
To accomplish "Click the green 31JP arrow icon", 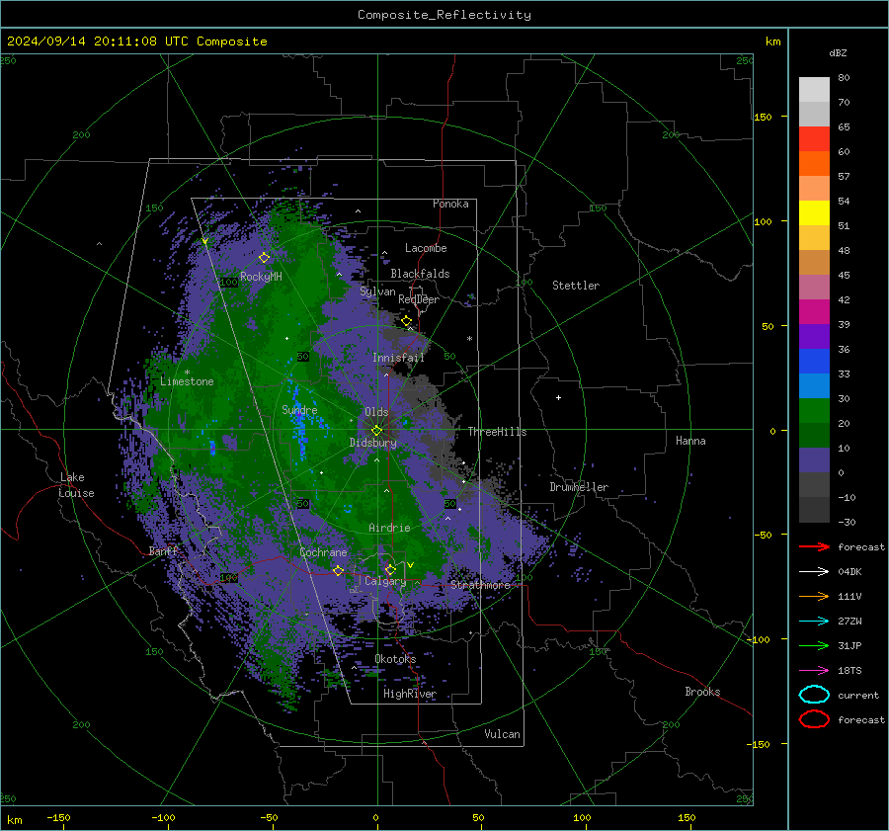I will (x=814, y=645).
